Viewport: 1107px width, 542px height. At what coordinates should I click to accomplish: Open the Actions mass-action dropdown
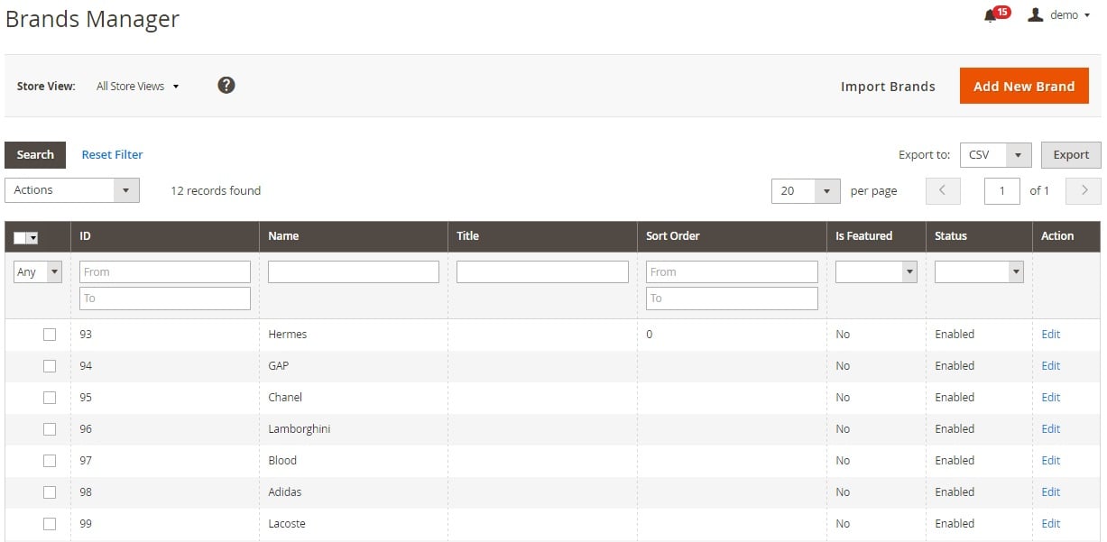click(x=72, y=190)
